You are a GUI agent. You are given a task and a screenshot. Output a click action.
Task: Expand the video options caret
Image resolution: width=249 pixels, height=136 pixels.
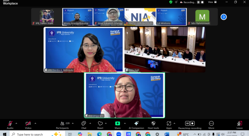point(35,123)
